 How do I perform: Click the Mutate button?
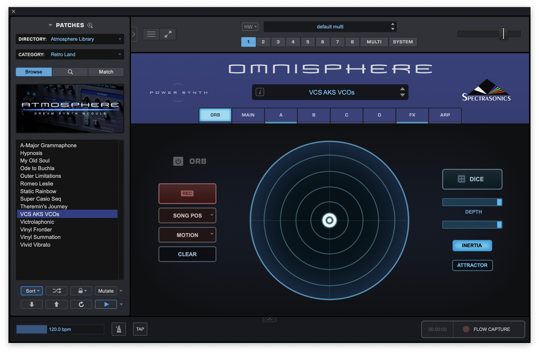point(106,291)
